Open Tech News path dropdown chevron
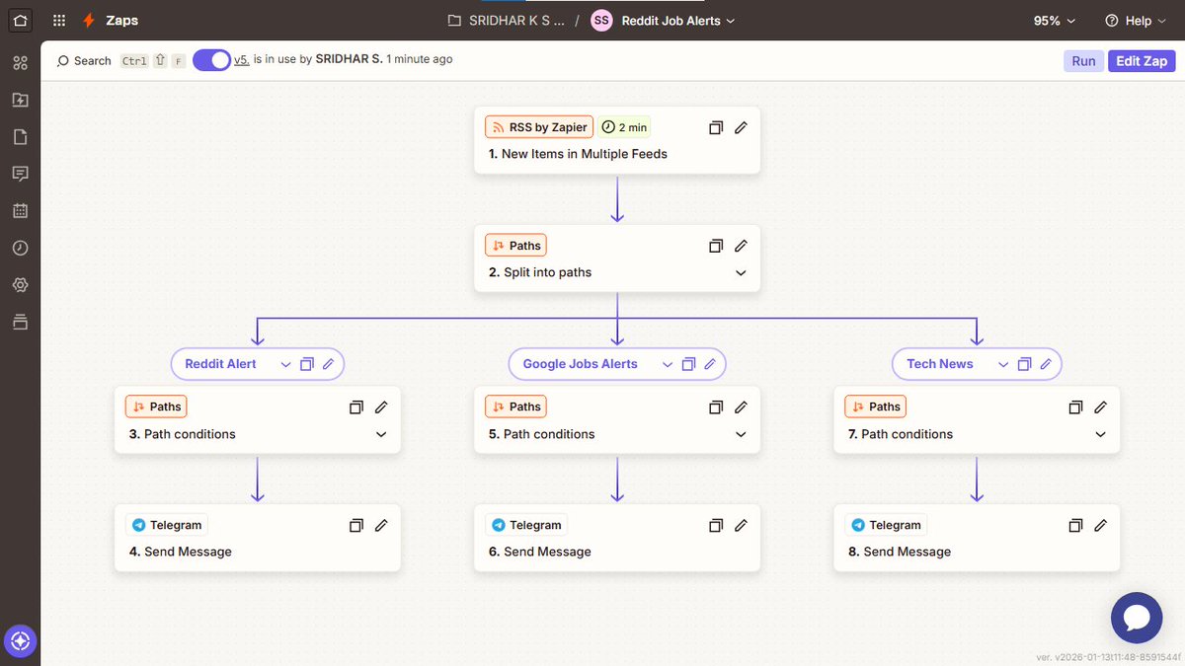The width and height of the screenshot is (1185, 666). [1002, 364]
